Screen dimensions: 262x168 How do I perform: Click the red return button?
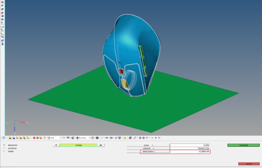tap(249, 163)
